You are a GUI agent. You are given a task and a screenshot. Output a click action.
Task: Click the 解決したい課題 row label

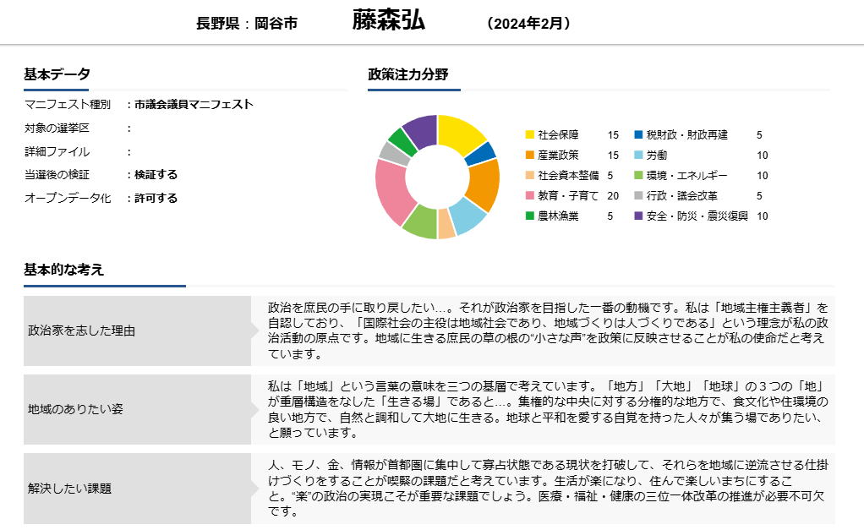pyautogui.click(x=69, y=488)
